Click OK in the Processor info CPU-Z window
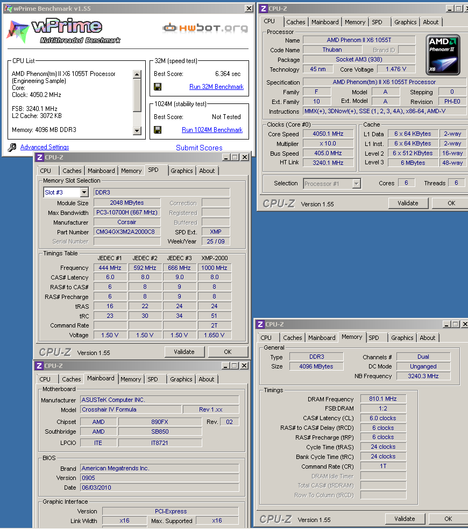This screenshot has height=529, width=468. pyautogui.click(x=451, y=203)
